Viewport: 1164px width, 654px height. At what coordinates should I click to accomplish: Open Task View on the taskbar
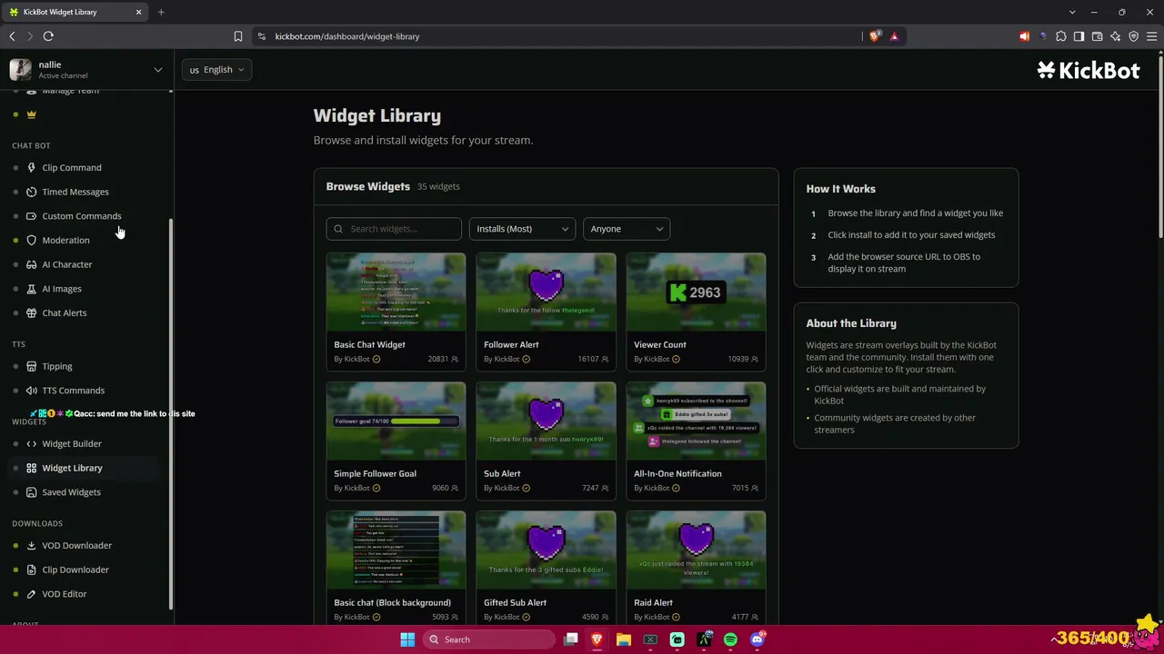pyautogui.click(x=571, y=639)
